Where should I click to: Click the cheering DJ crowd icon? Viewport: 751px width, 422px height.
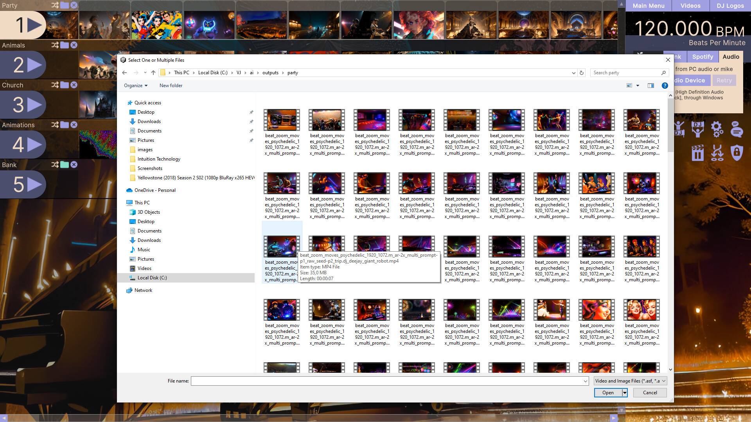tap(679, 129)
